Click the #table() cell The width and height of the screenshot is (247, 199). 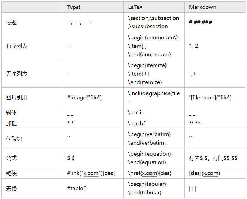tap(77, 188)
